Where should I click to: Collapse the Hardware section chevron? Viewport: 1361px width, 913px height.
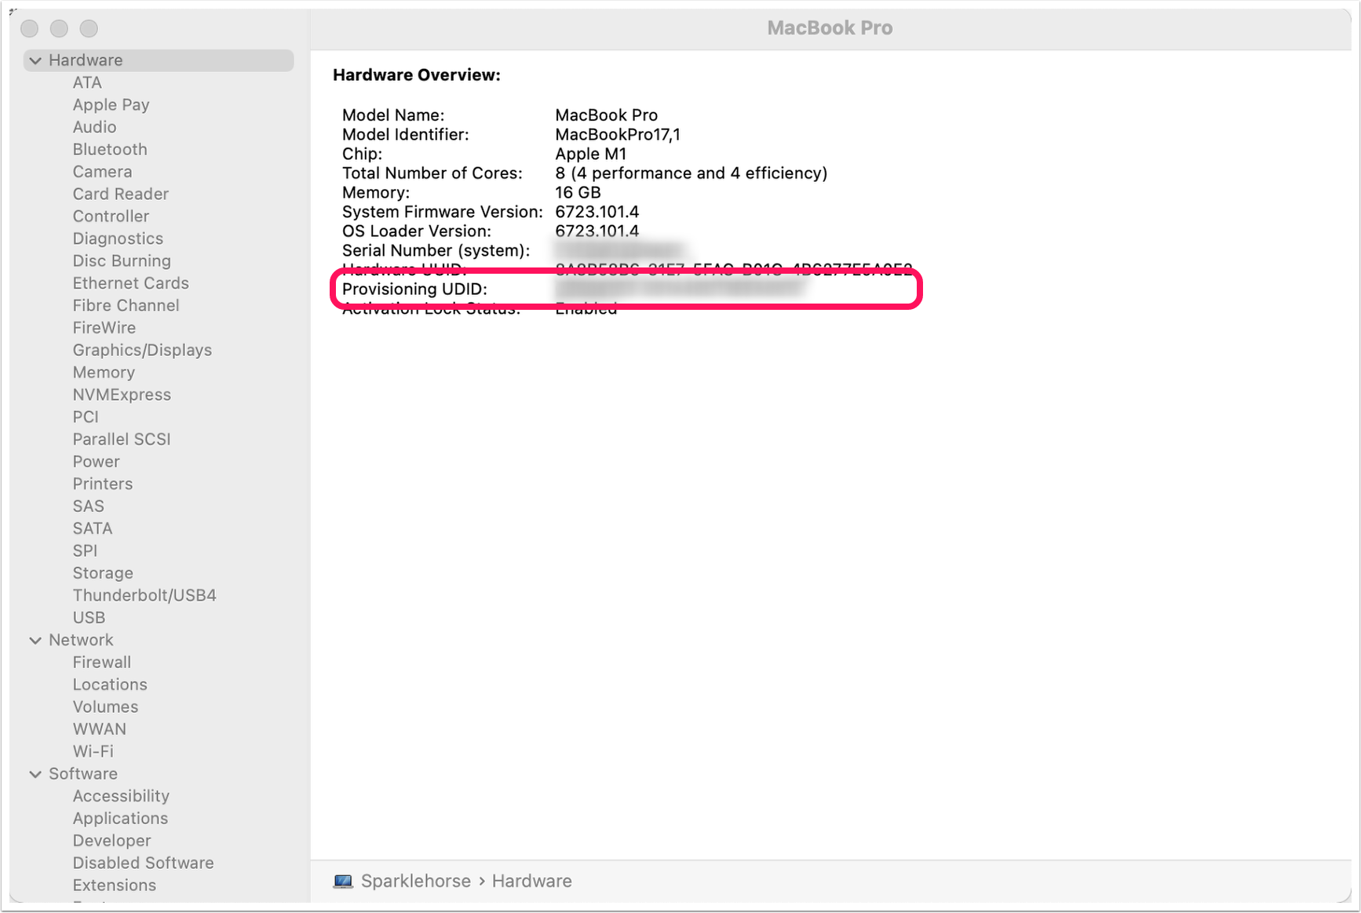(35, 60)
